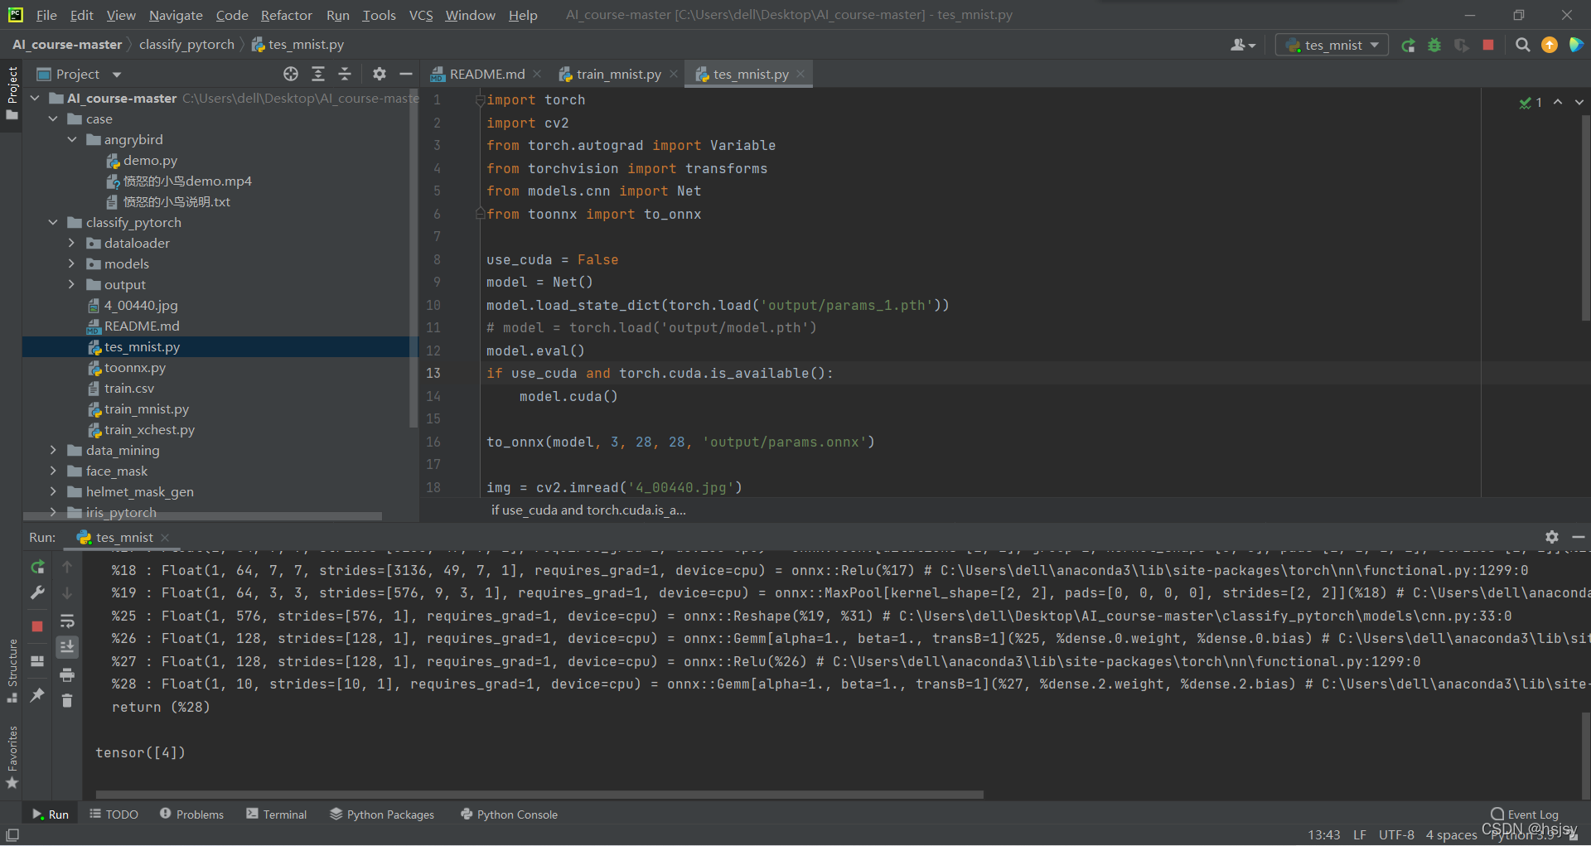
Task: Click the orange update arrow icon
Action: pyautogui.click(x=1550, y=45)
